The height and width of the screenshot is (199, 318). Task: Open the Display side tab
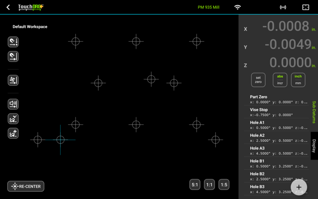(x=314, y=146)
